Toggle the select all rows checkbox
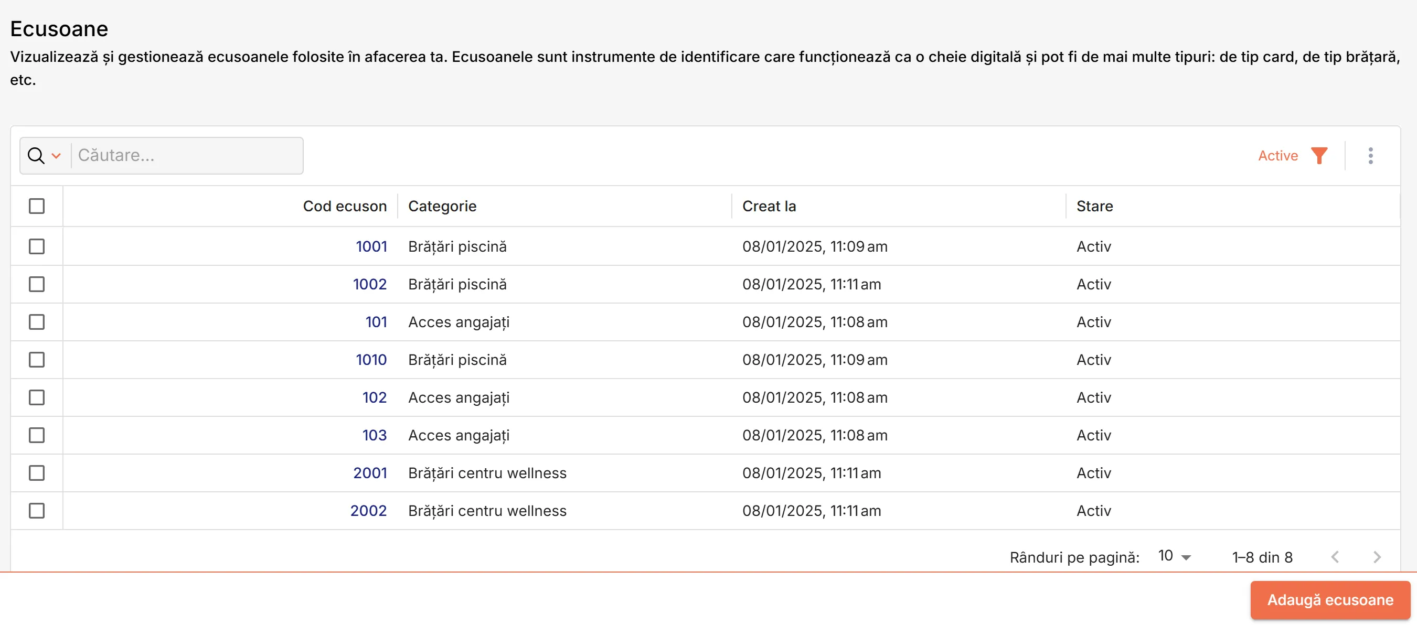The width and height of the screenshot is (1417, 625). point(37,206)
